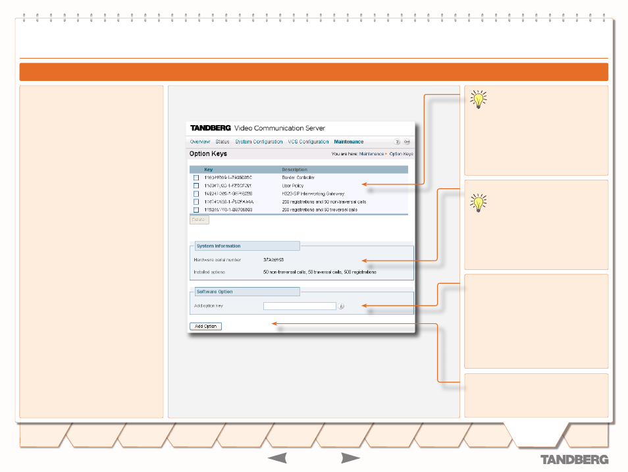The height and width of the screenshot is (472, 628).
Task: Click the Option Keys page heading
Action: pyautogui.click(x=208, y=154)
